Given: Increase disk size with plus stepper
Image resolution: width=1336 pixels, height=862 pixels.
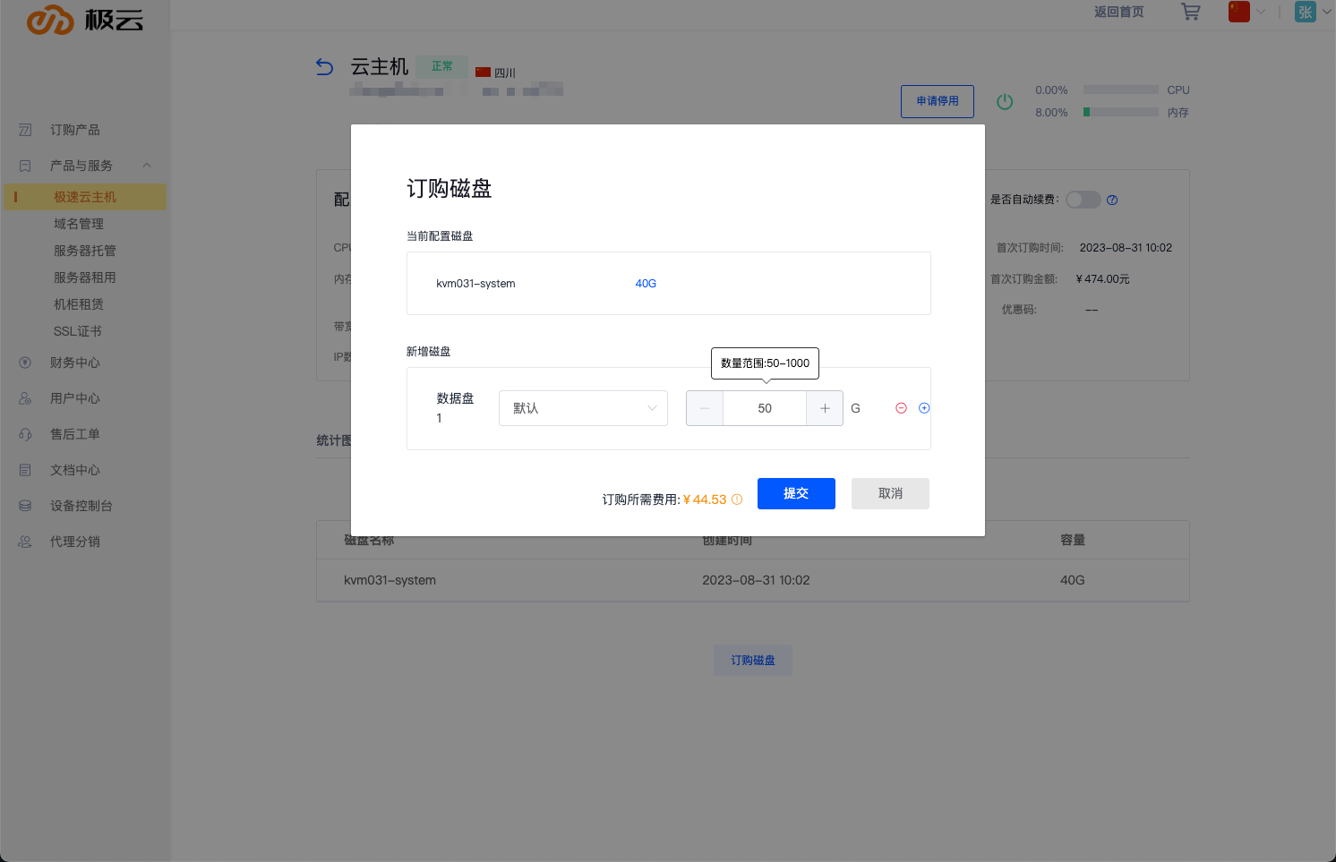Looking at the screenshot, I should tap(825, 408).
